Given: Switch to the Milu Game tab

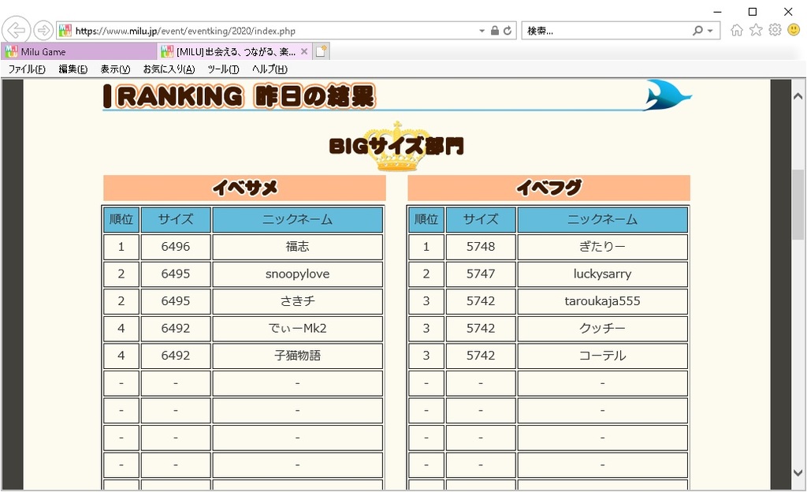Looking at the screenshot, I should point(79,52).
